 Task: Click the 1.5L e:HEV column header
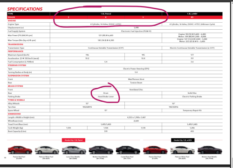[x=192, y=14]
